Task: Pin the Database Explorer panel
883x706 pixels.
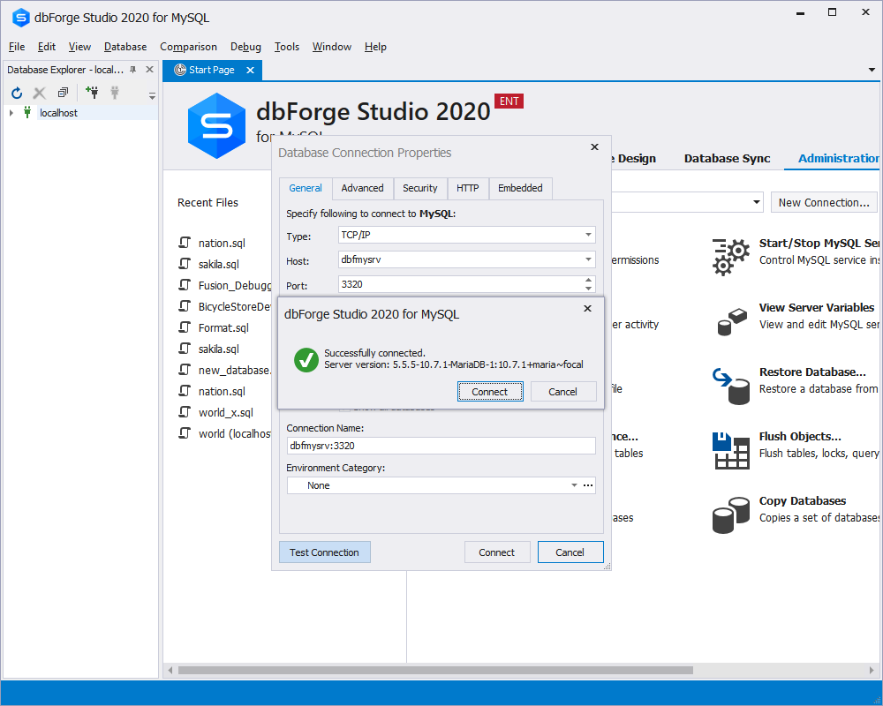Action: coord(133,70)
